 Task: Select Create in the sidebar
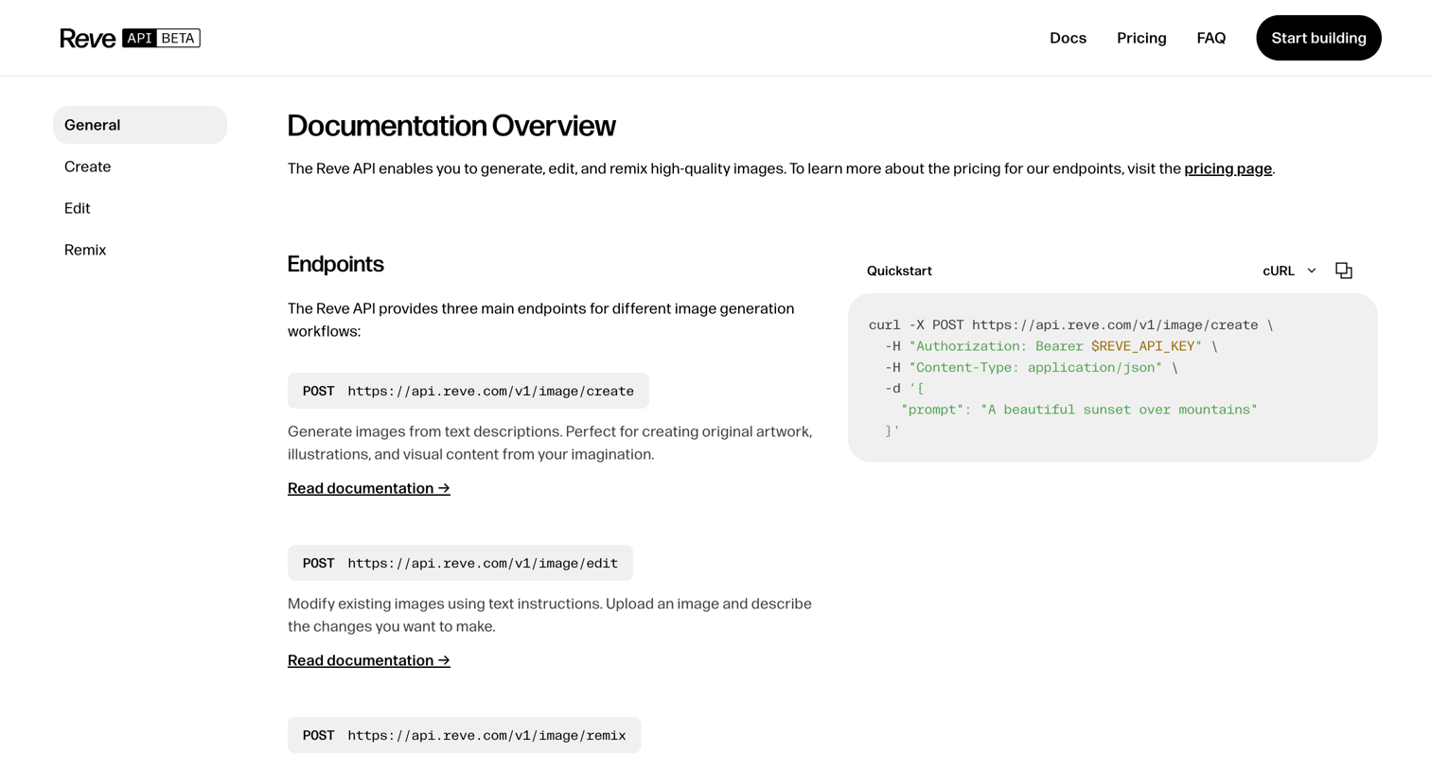pyautogui.click(x=140, y=166)
